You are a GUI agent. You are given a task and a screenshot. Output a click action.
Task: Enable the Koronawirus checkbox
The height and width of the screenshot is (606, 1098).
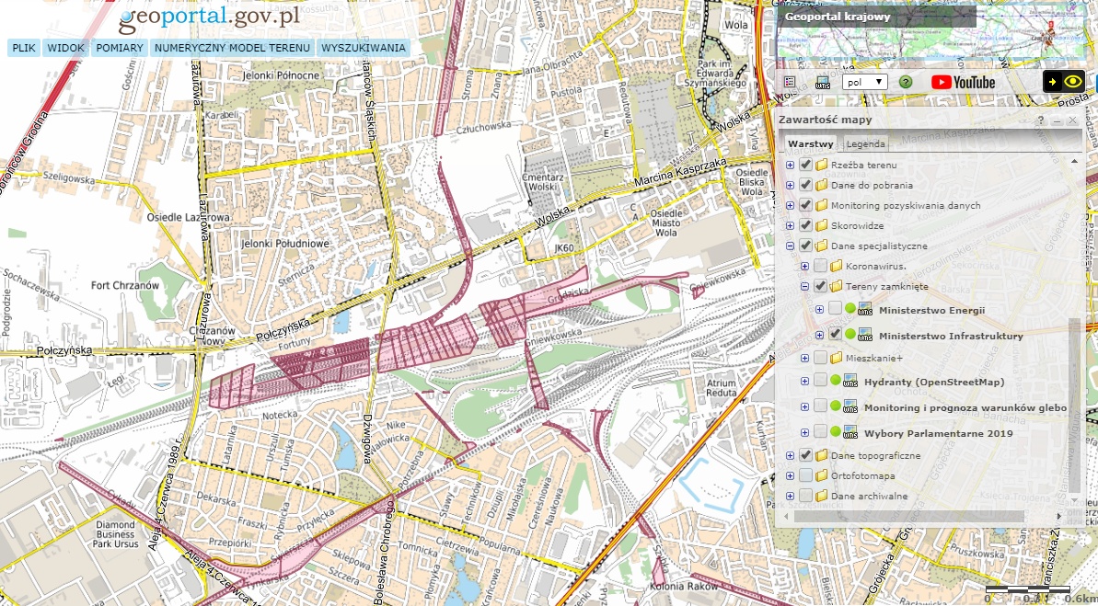820,267
